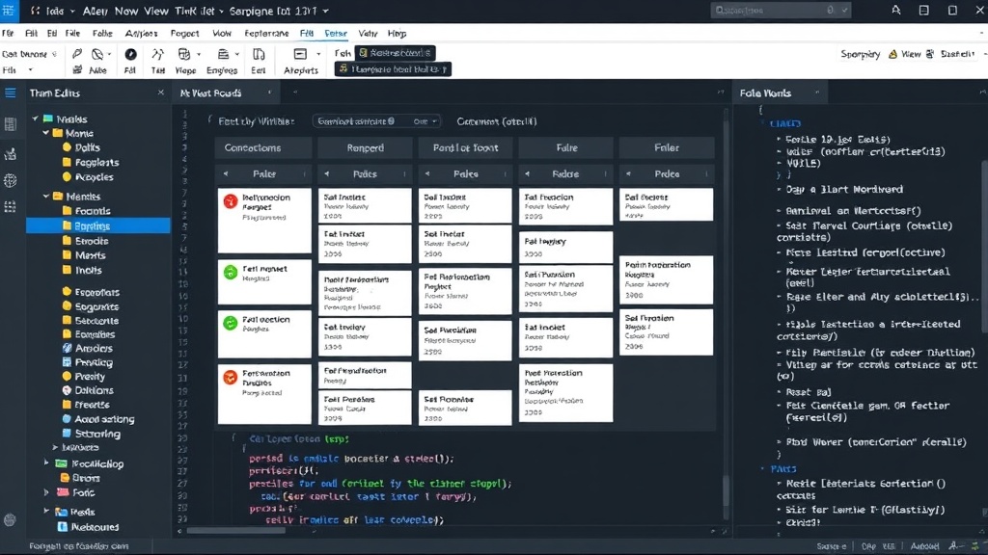Expand the Foric tree node

coord(46,492)
